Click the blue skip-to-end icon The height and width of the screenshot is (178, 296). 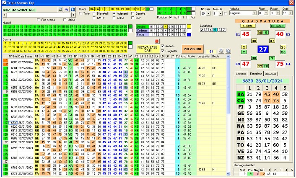(73, 9)
